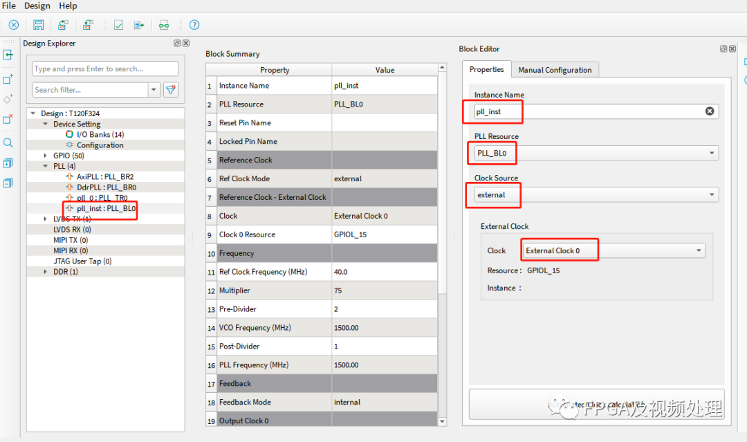
Task: Click the VCO Frequency value 1500.00
Action: [x=385, y=328]
